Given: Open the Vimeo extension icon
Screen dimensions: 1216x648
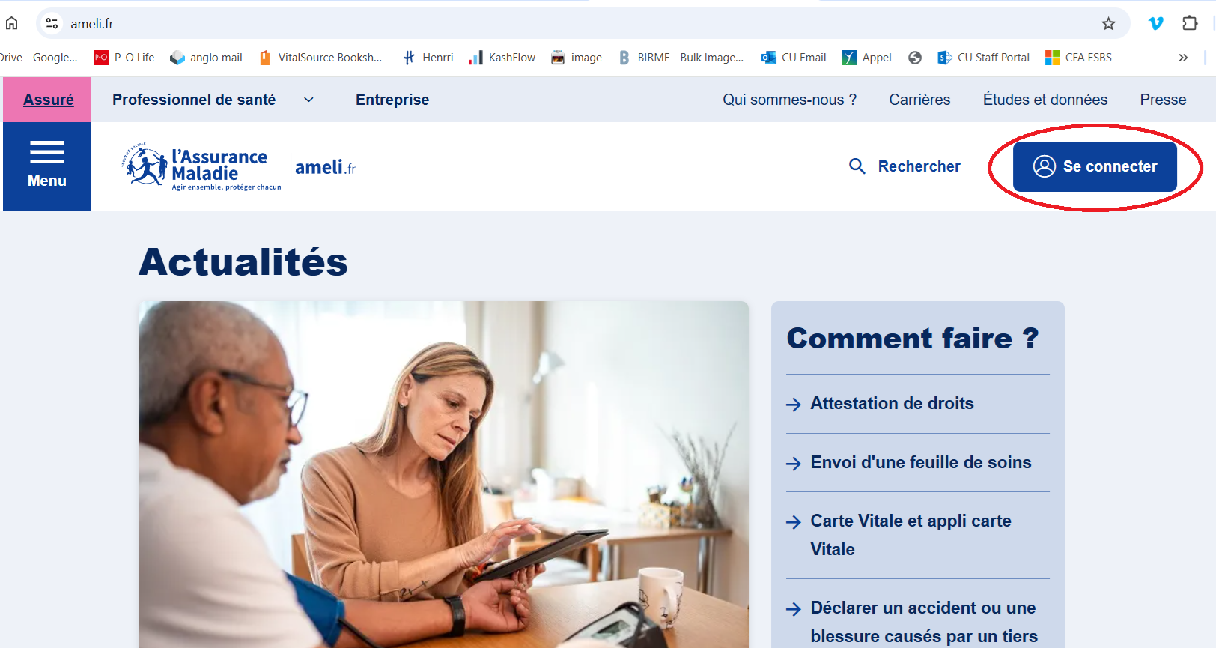Looking at the screenshot, I should click(x=1155, y=23).
